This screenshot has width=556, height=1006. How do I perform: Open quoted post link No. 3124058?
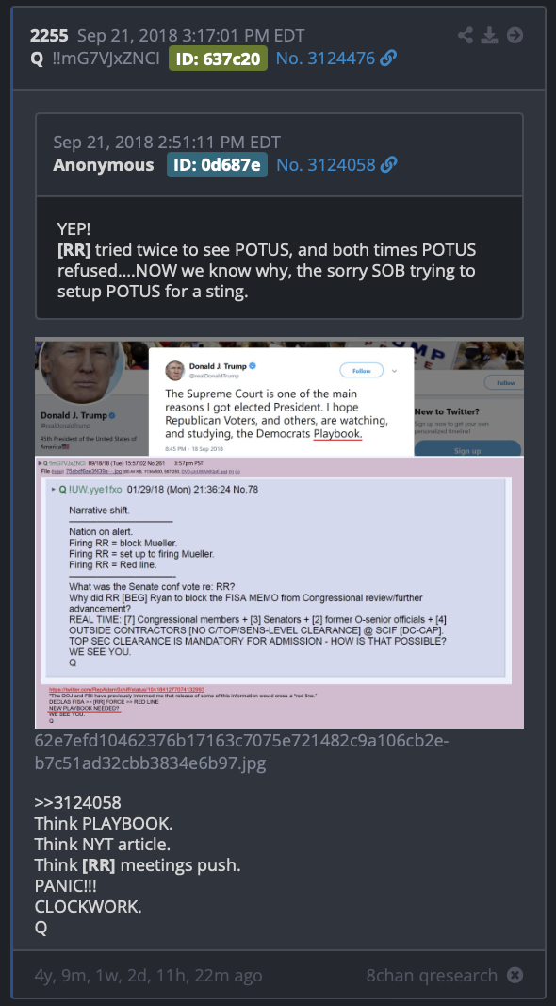326,165
